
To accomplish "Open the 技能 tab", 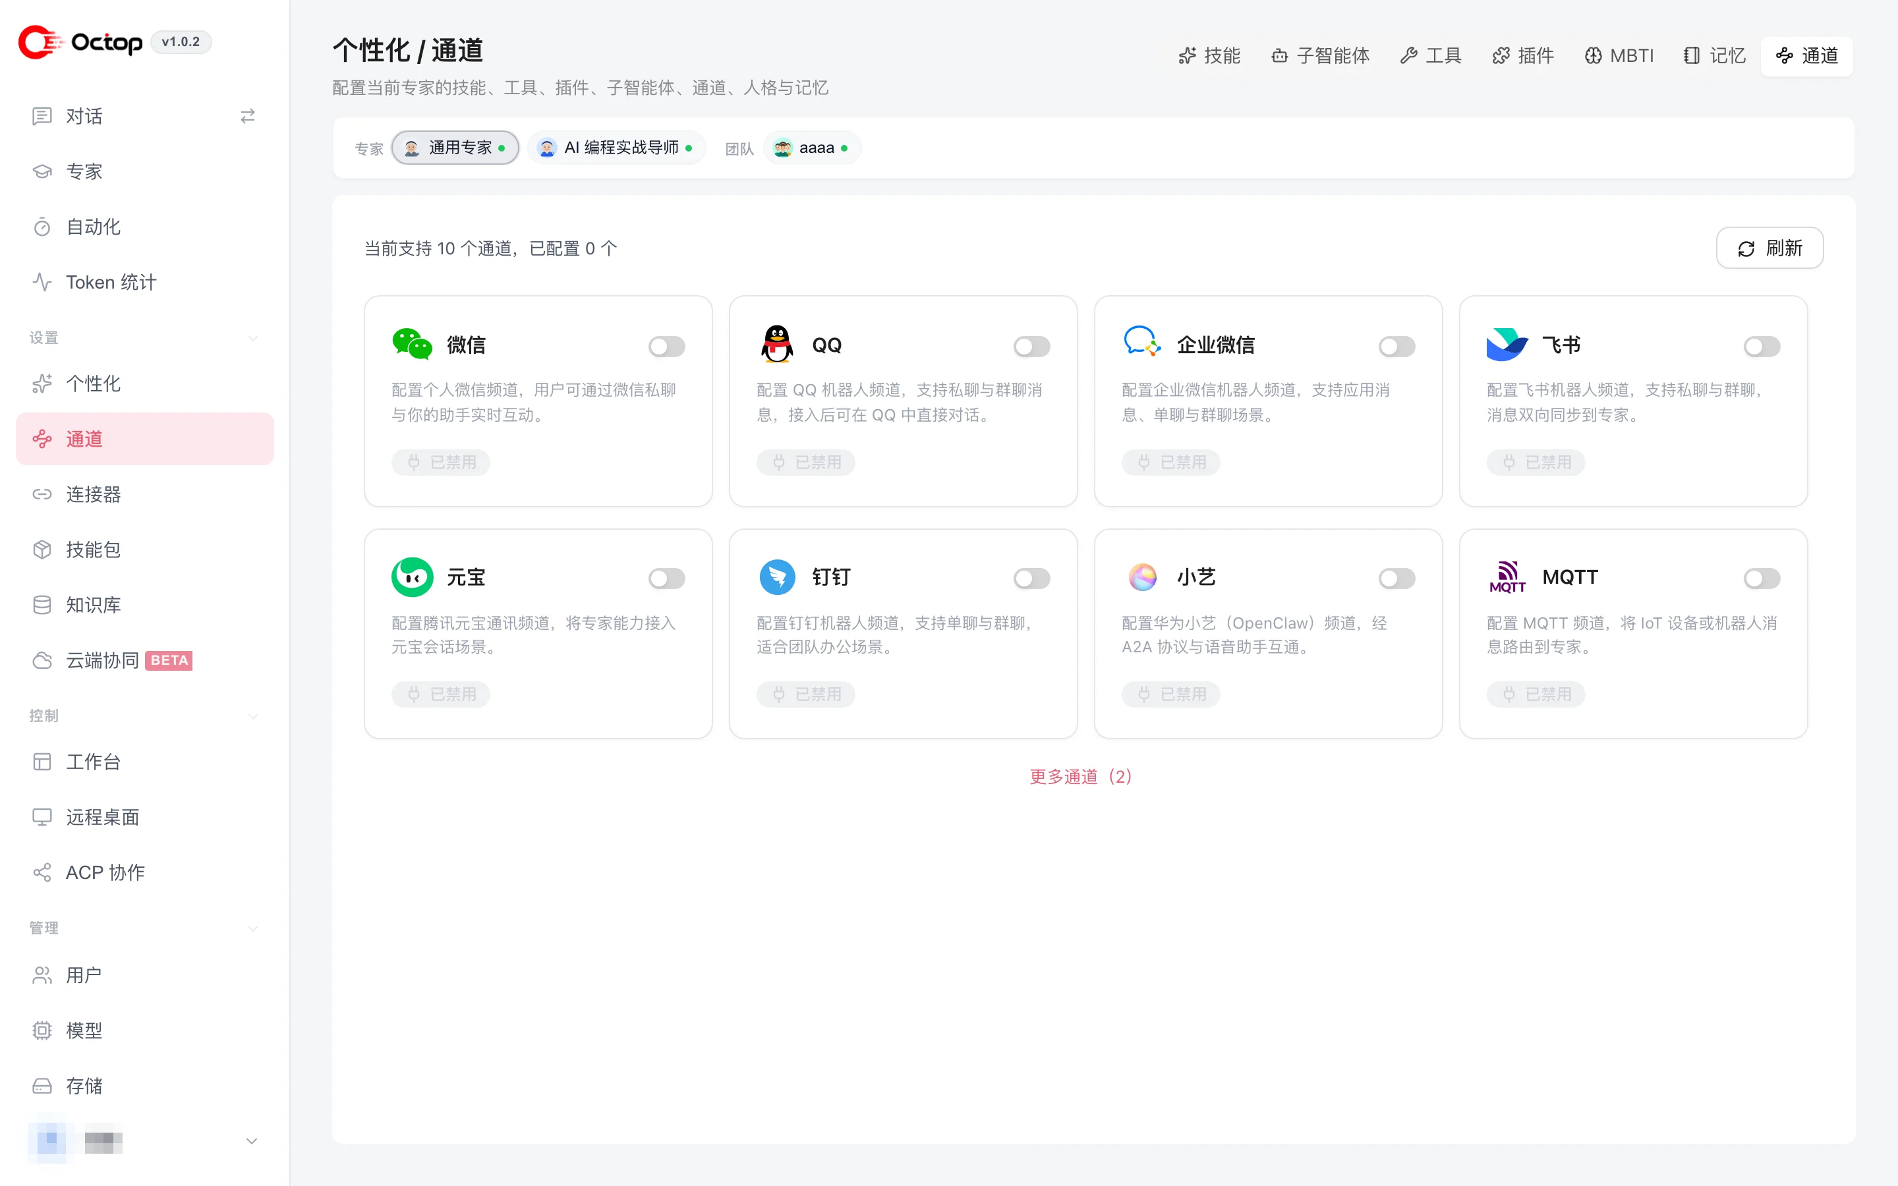I will tap(1209, 56).
